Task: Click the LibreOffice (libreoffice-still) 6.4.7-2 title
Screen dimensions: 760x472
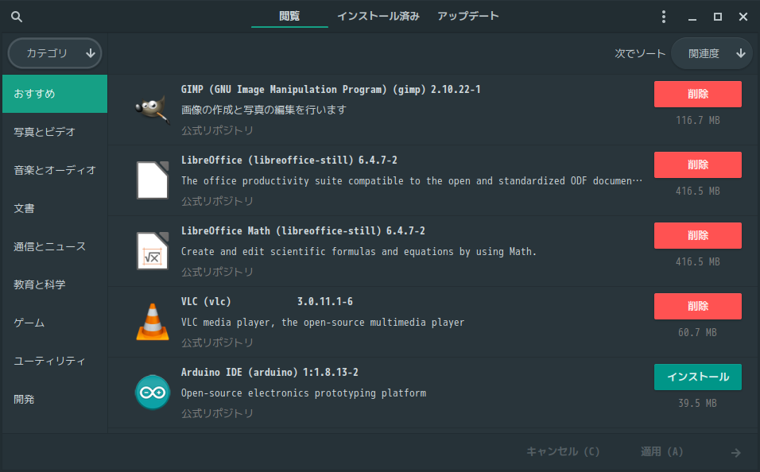Action: pyautogui.click(x=289, y=161)
